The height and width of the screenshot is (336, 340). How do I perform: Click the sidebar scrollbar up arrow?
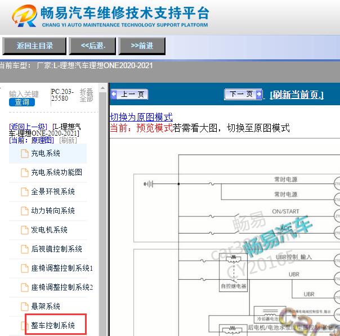[103, 88]
